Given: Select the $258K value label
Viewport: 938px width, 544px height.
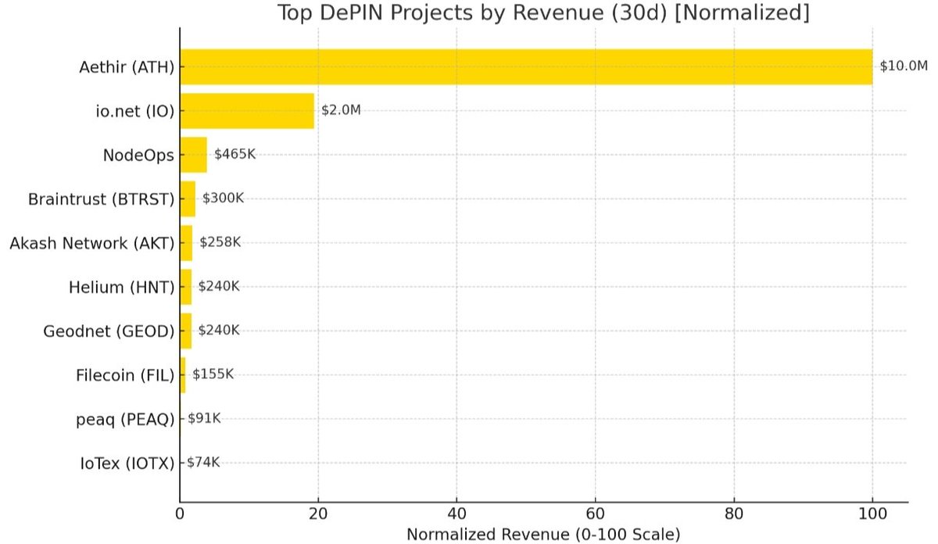Looking at the screenshot, I should pos(220,242).
